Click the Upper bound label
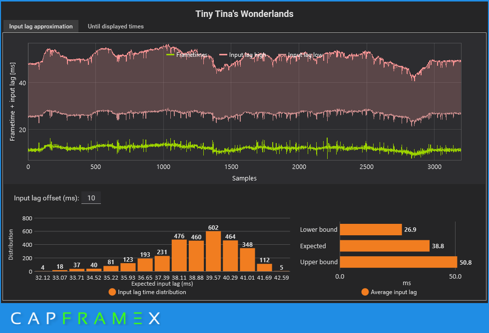Viewport: 489px width, 333px height. [x=319, y=262]
